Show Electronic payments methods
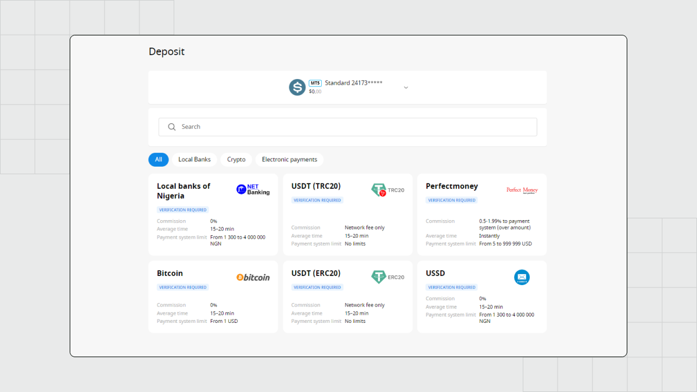Image resolution: width=697 pixels, height=392 pixels. pos(289,160)
